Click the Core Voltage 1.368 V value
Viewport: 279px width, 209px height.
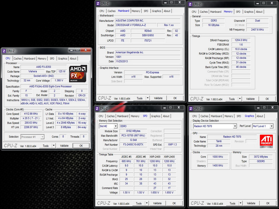59,80
